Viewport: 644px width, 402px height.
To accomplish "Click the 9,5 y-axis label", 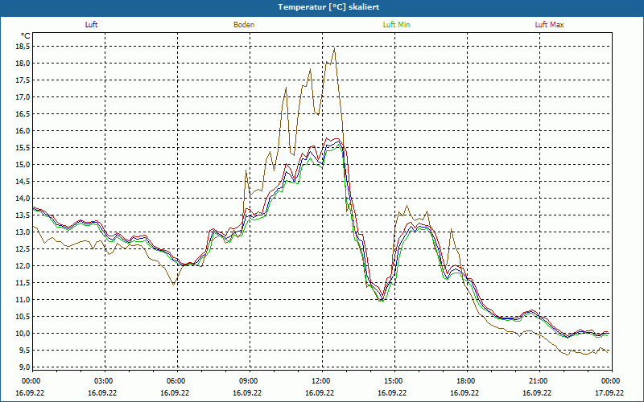I will (24, 350).
